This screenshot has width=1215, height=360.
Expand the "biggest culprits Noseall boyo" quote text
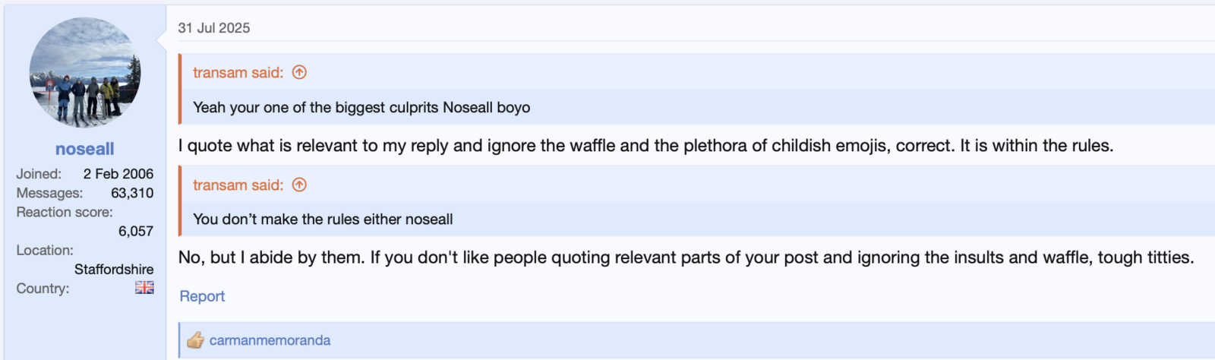pyautogui.click(x=361, y=107)
